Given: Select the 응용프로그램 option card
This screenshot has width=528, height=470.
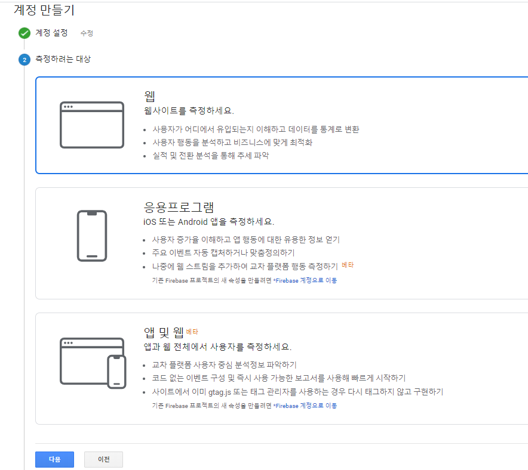Looking at the screenshot, I should point(281,243).
